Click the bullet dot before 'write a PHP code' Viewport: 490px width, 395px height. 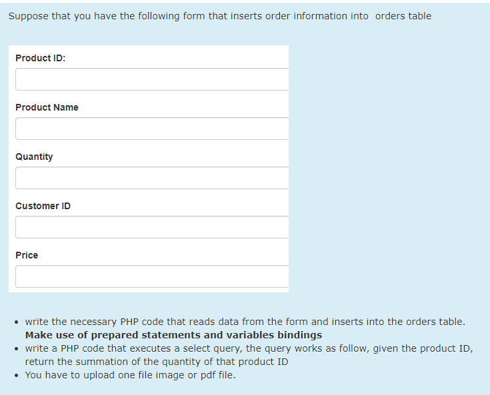coord(16,349)
